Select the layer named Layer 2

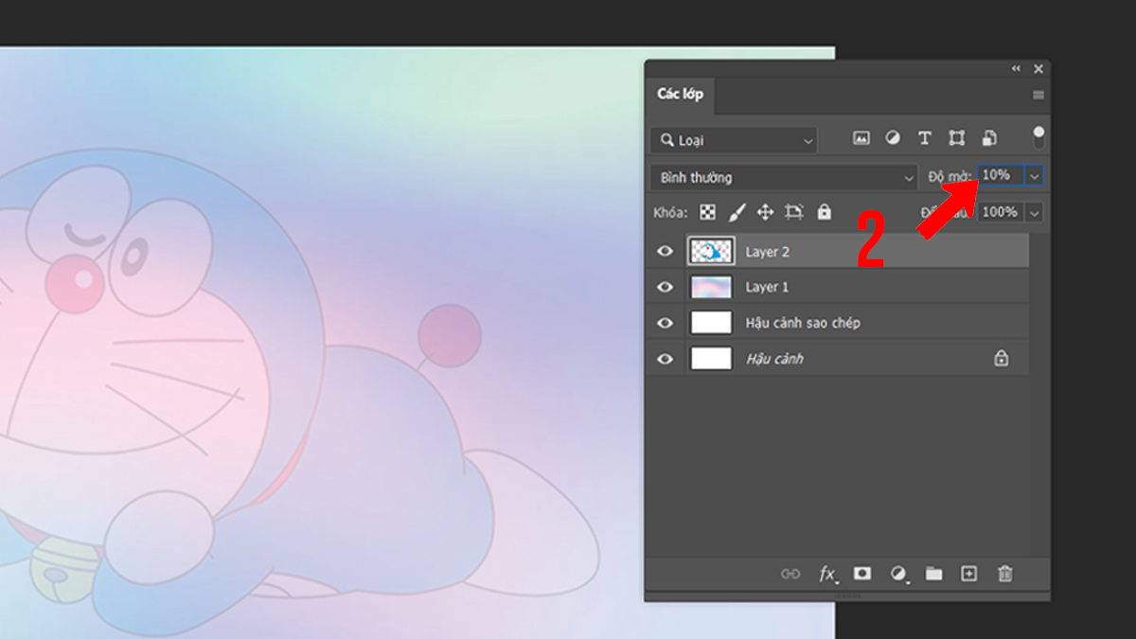point(768,252)
